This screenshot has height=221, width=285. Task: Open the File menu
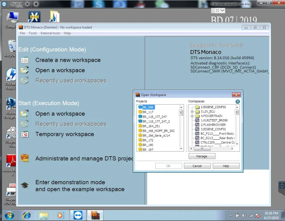(22, 33)
